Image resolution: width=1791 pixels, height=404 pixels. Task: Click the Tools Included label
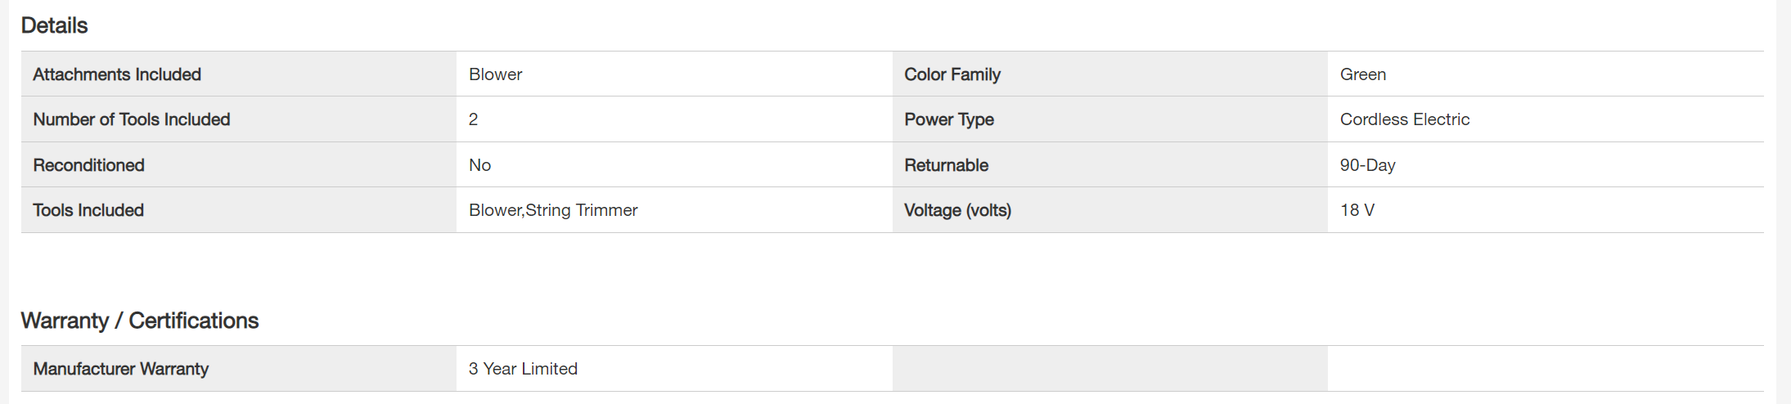click(88, 210)
